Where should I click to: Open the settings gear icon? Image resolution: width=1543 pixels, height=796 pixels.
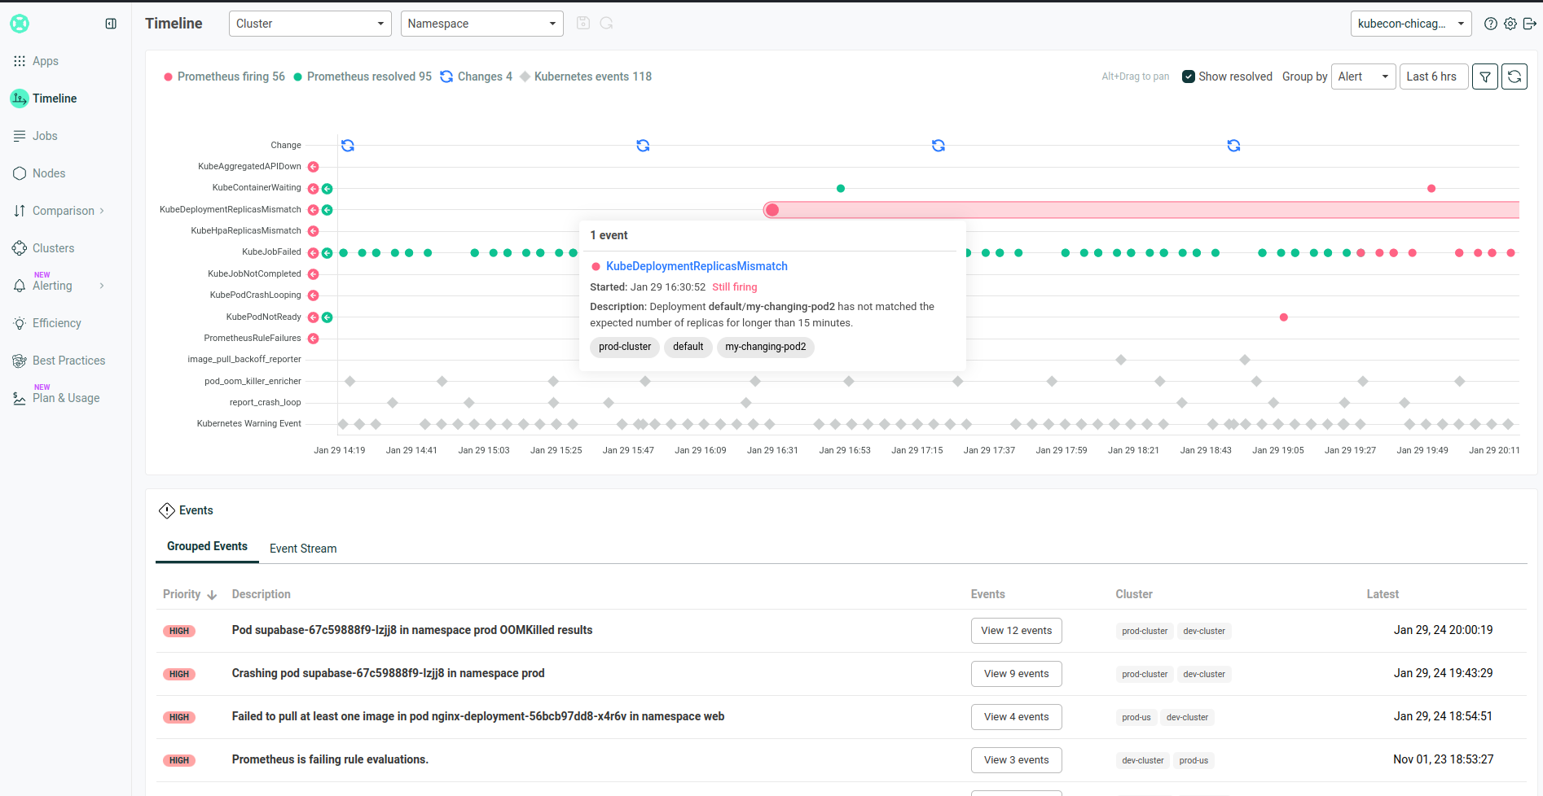coord(1510,24)
